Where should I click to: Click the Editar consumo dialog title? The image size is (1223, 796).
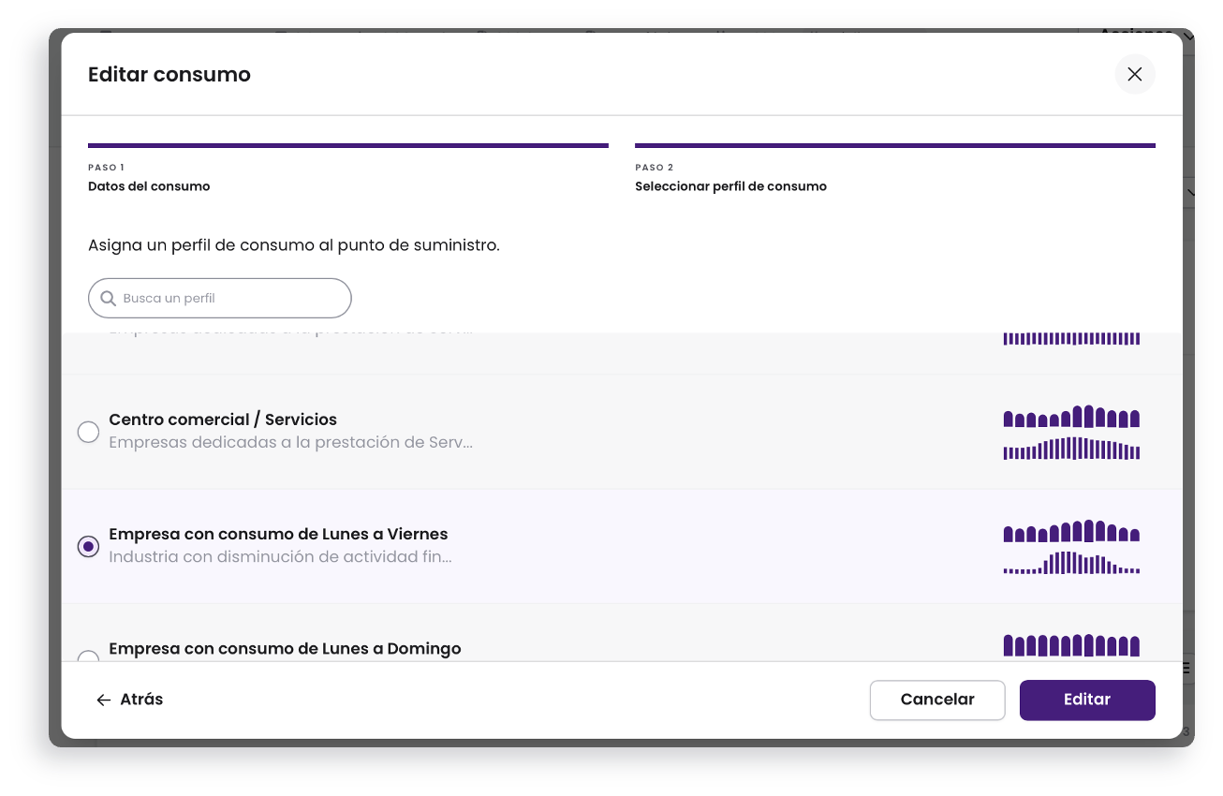pos(169,75)
